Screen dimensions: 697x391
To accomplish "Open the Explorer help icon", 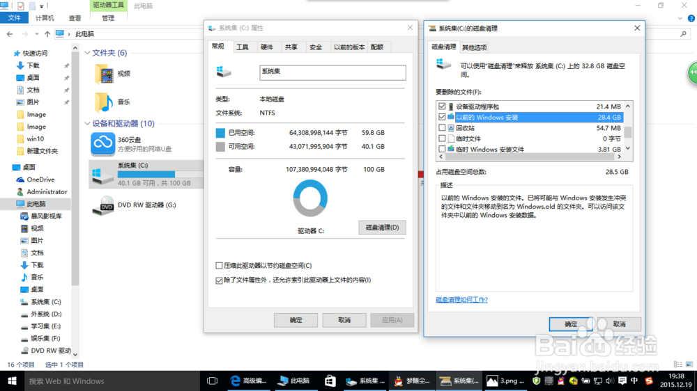I will click(691, 18).
